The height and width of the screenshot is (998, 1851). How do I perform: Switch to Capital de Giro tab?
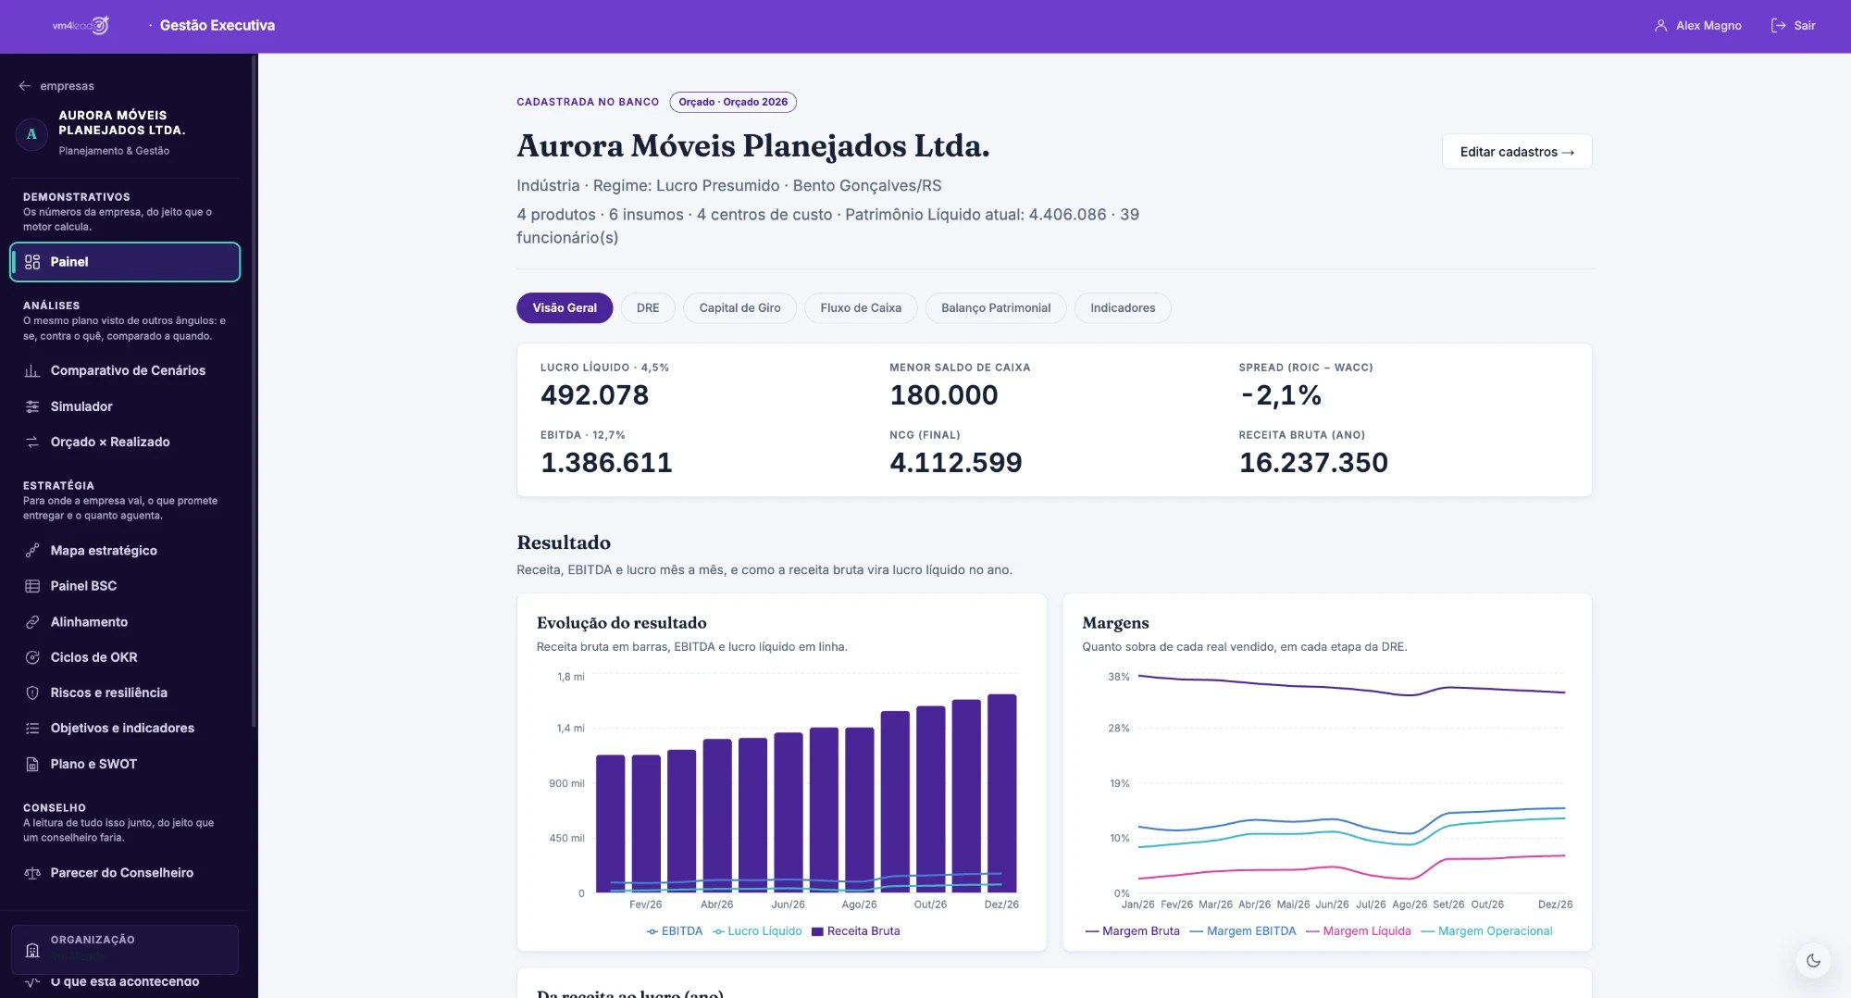point(739,308)
